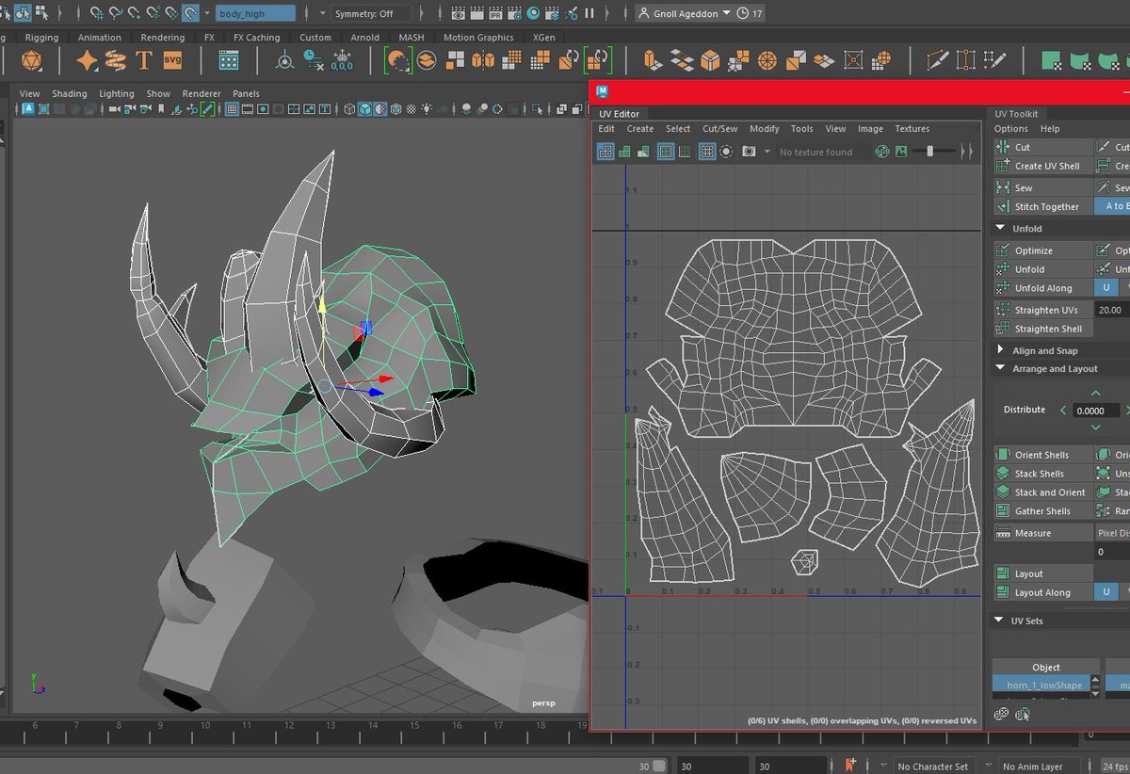Toggle wireframe display cube icon in viewport

[349, 108]
